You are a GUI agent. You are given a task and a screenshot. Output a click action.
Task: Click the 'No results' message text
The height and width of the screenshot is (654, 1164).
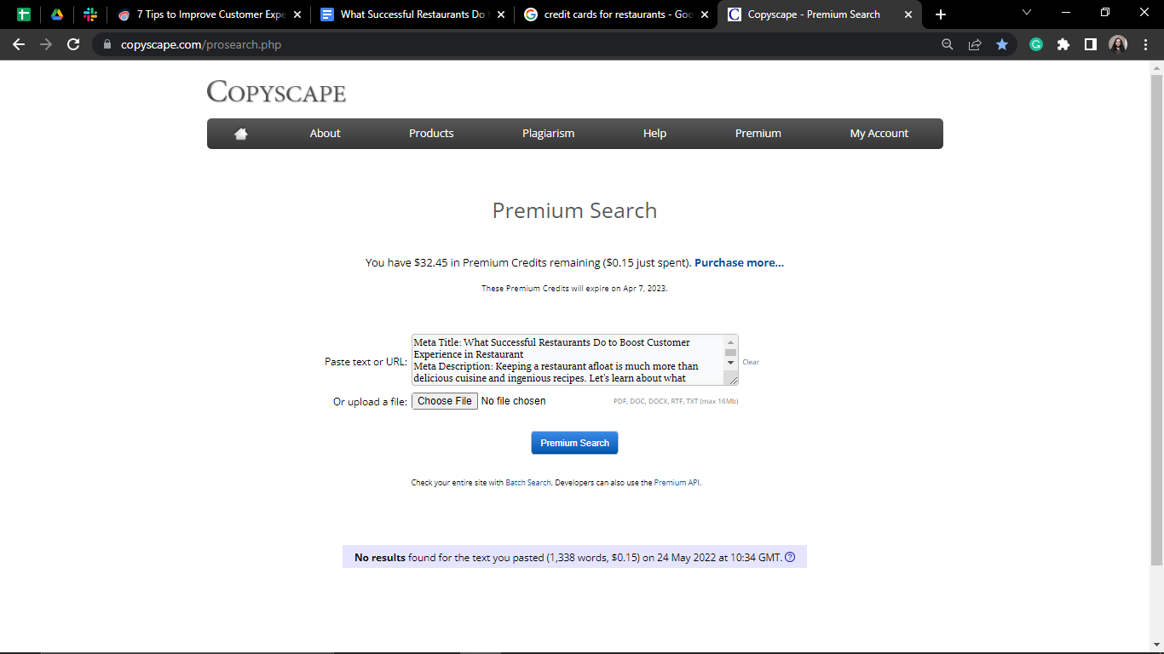click(x=380, y=558)
